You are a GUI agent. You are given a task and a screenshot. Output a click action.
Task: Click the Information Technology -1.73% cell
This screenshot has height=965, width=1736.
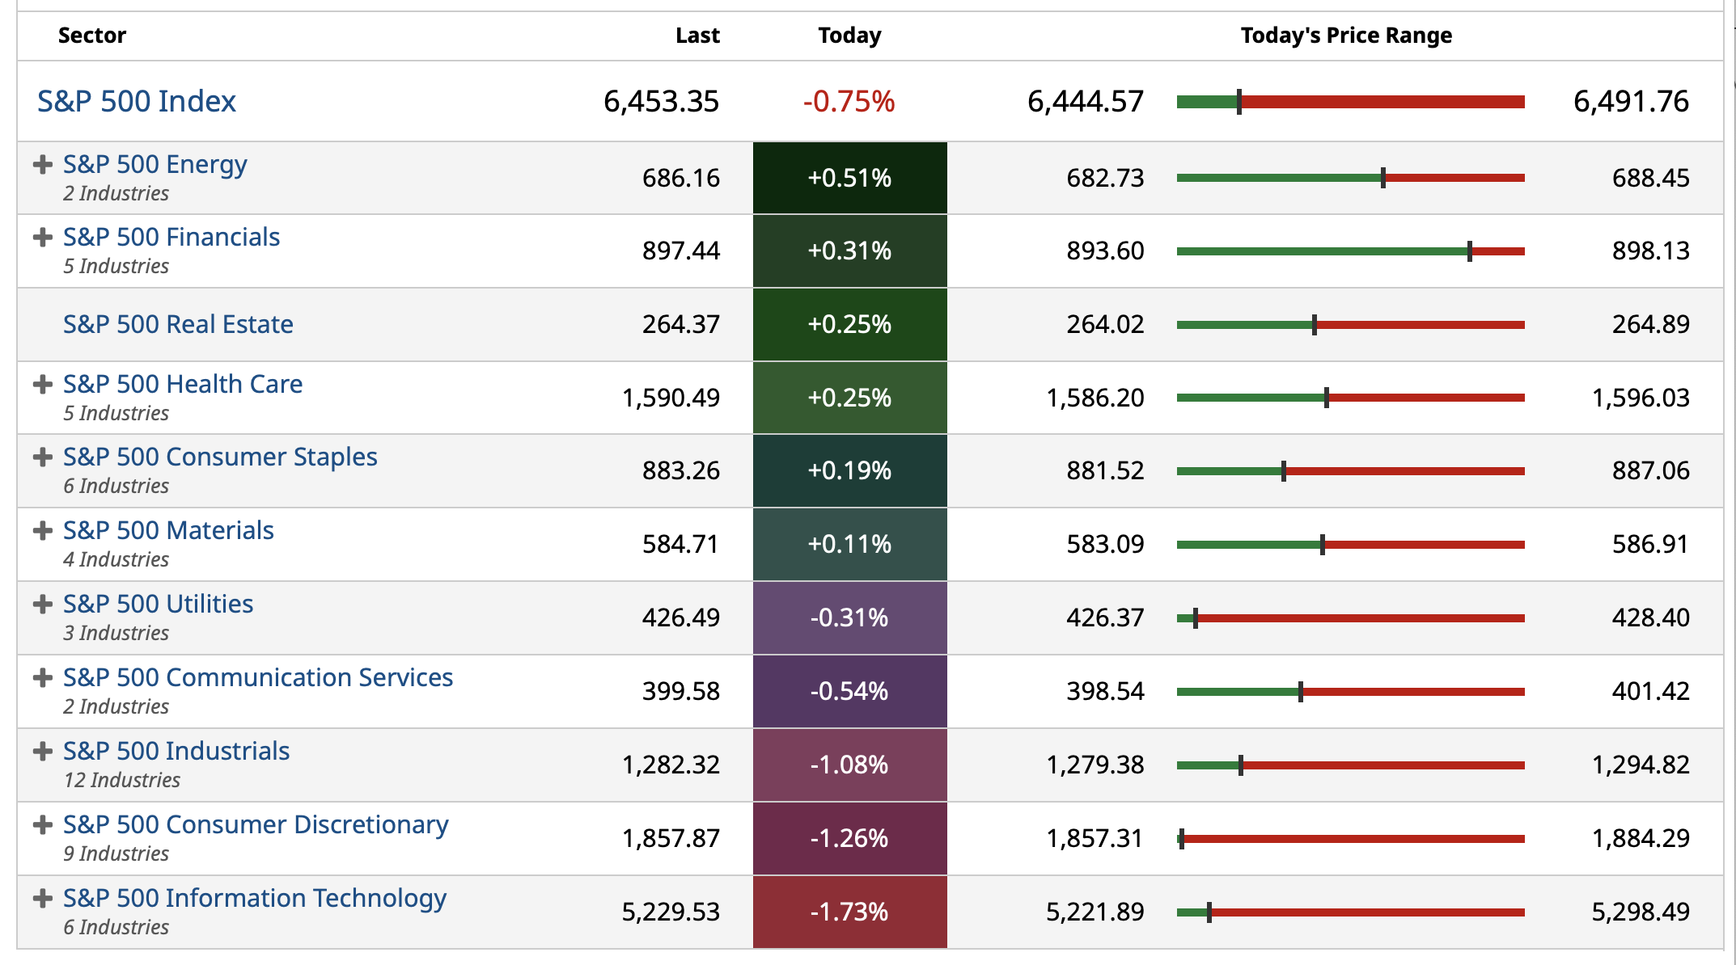[x=849, y=912]
